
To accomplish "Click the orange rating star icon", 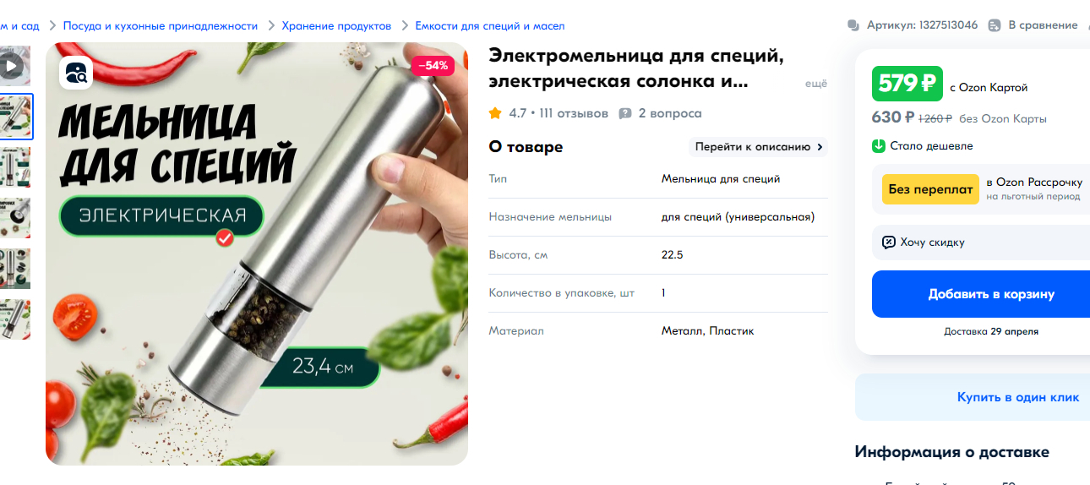I will pyautogui.click(x=495, y=113).
